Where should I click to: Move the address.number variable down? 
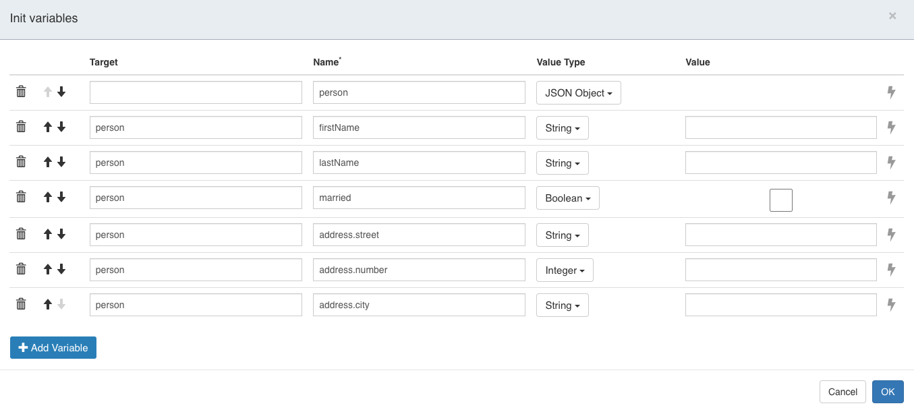pos(62,268)
